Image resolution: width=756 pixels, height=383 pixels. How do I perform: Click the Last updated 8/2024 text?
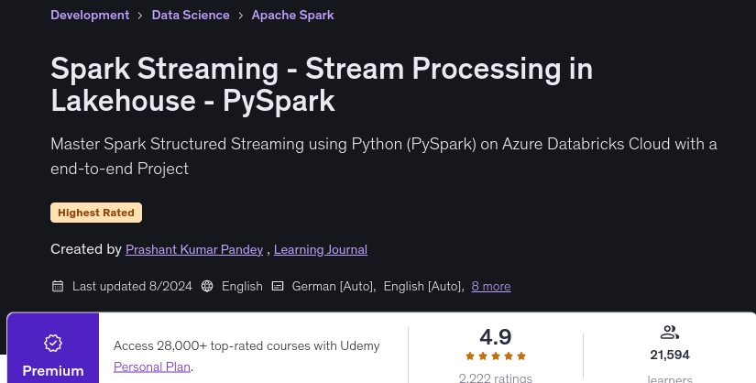tap(132, 286)
